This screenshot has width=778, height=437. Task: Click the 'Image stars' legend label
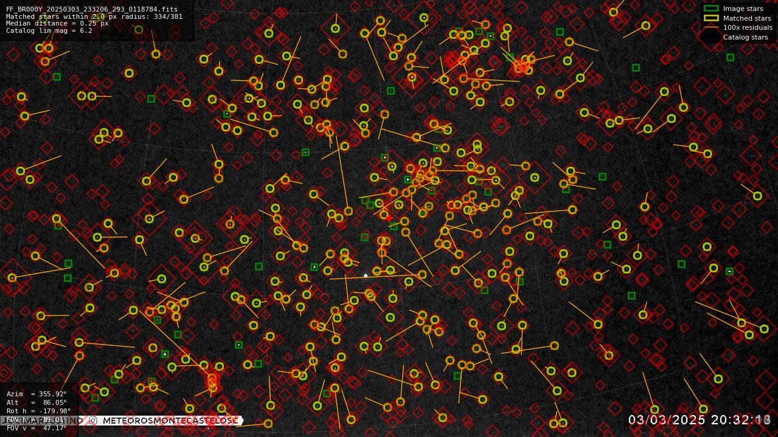tap(743, 9)
